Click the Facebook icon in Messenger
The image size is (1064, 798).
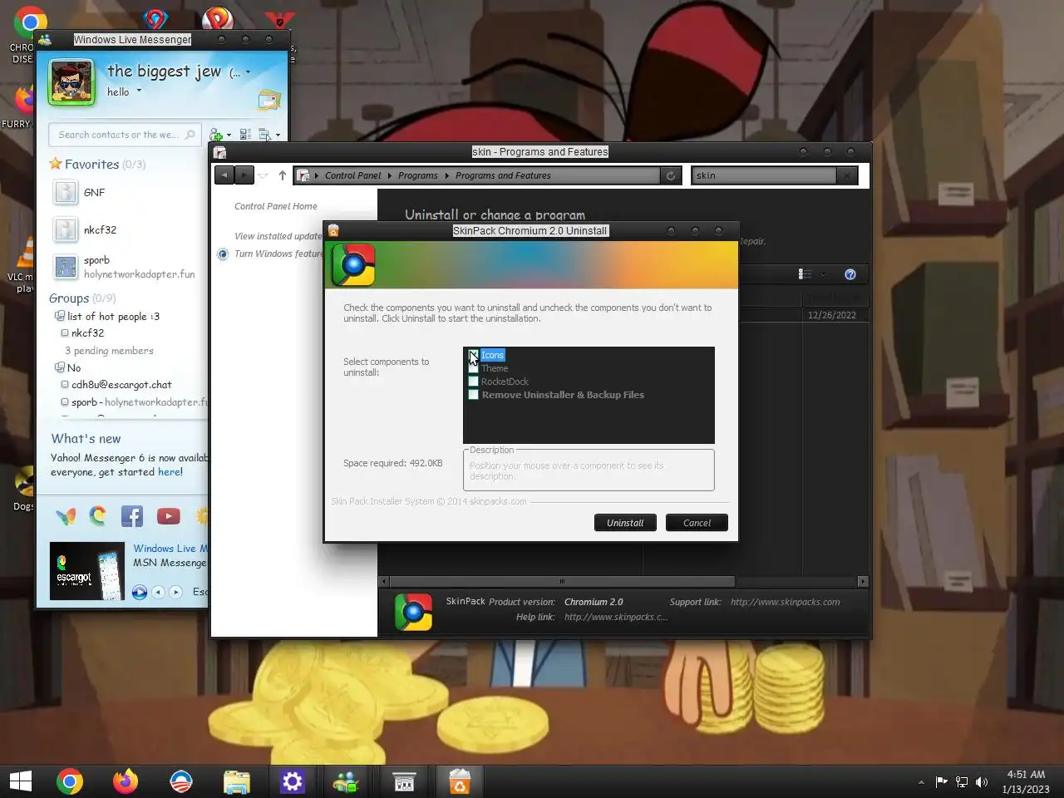[132, 516]
